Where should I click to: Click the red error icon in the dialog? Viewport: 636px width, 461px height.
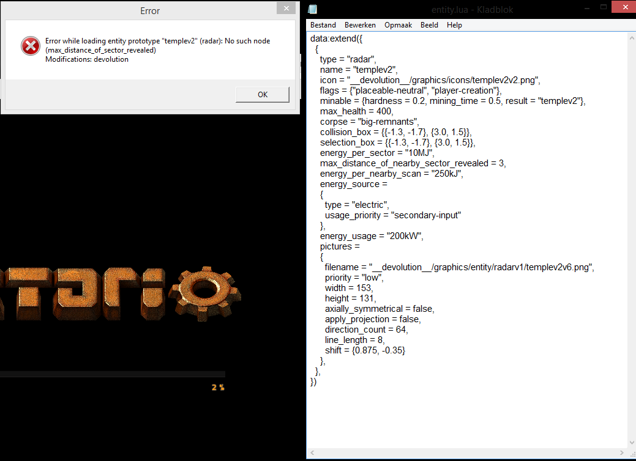[30, 46]
